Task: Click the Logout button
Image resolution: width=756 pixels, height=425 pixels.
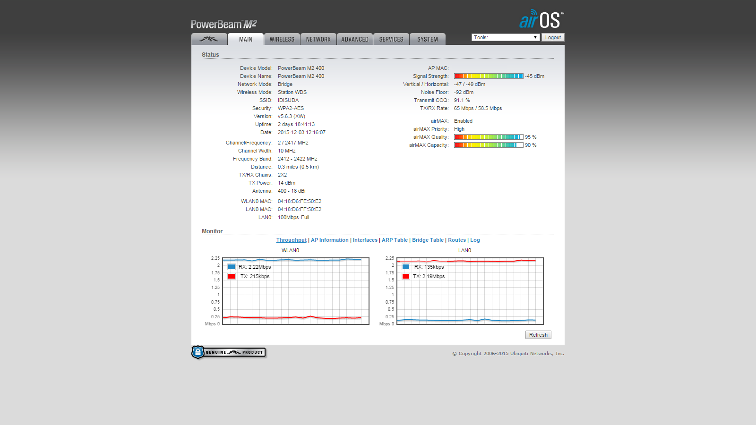Action: click(553, 37)
